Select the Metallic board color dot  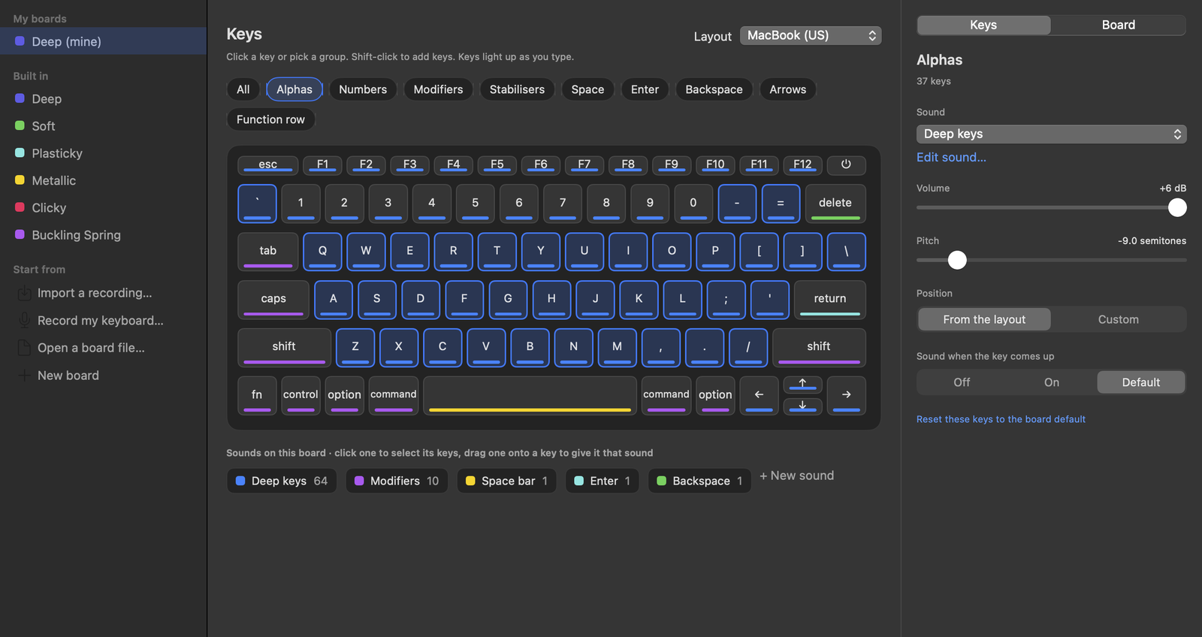[x=20, y=180]
